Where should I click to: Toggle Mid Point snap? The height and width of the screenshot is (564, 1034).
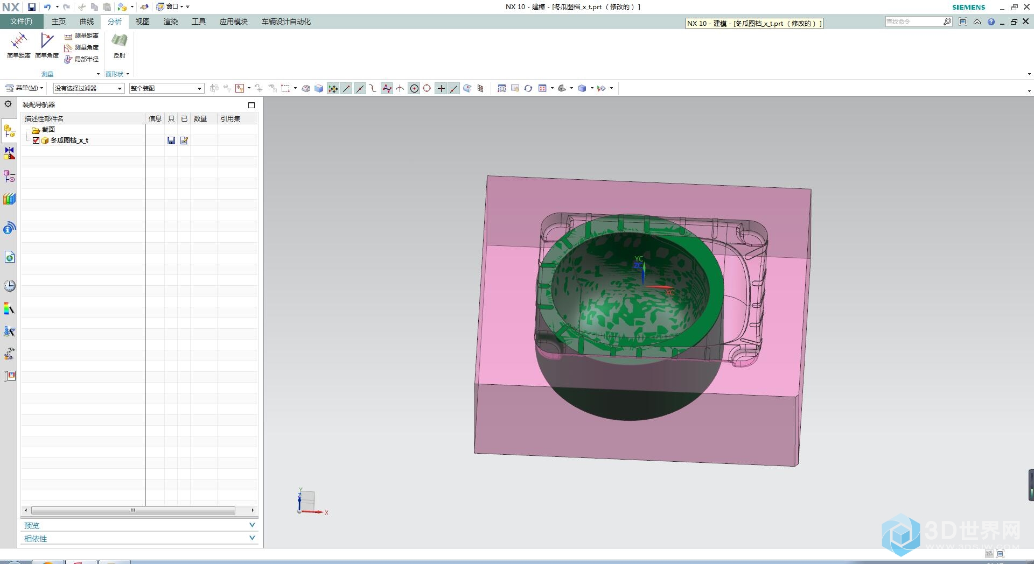[360, 88]
